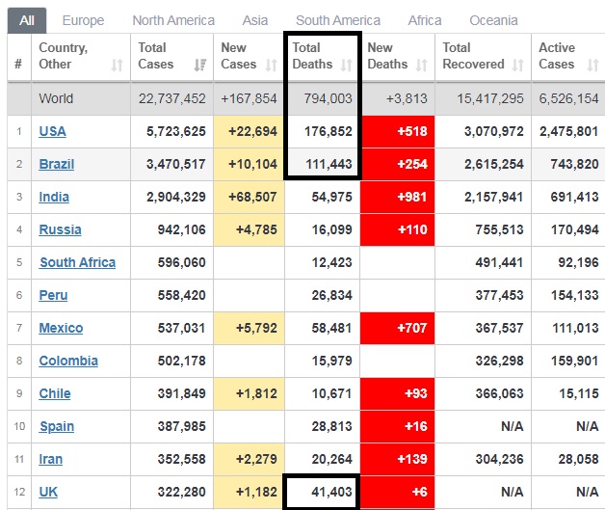Click Spain new deaths +16 cell
Screen dimensions: 605x510
coord(398,427)
